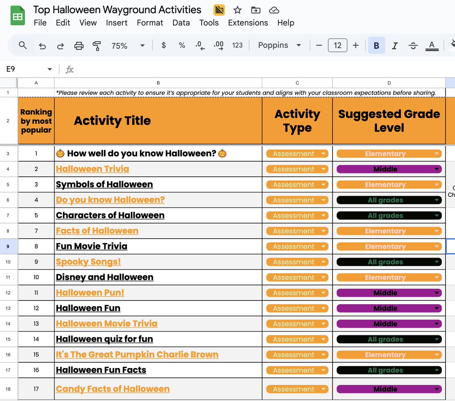The image size is (455, 401).
Task: Select the How well do you know Halloween? cell
Action: 158,154
